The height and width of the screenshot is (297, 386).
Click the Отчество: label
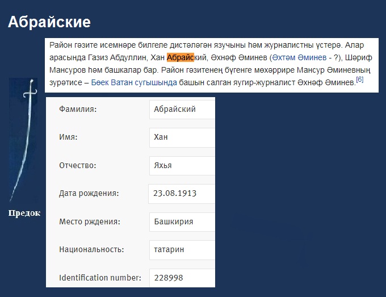tap(78, 165)
